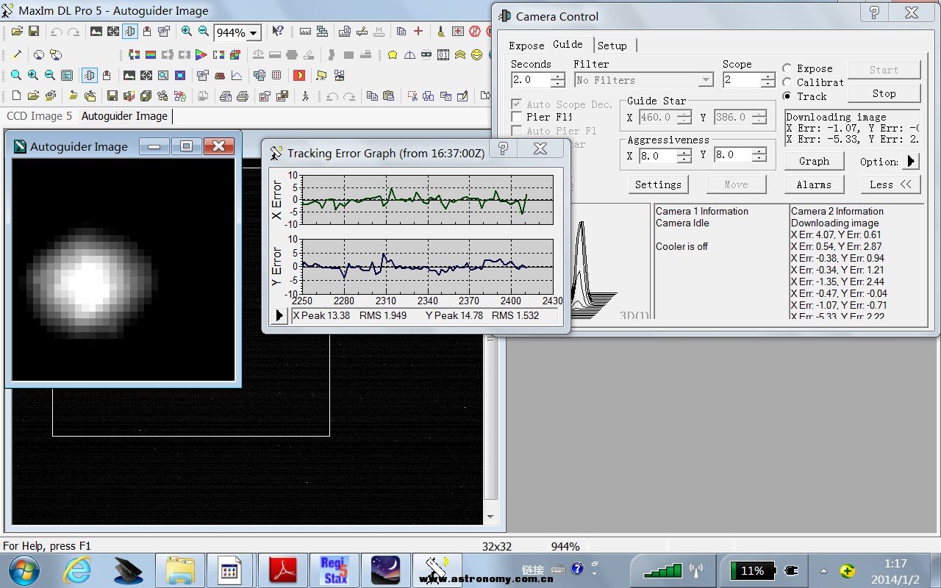Expand the Tracking Error Graph arrow menu
Viewport: 941px width, 588px height.
[x=279, y=316]
